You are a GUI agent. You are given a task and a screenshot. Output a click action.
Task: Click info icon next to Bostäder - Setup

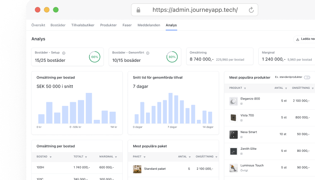click(x=64, y=53)
